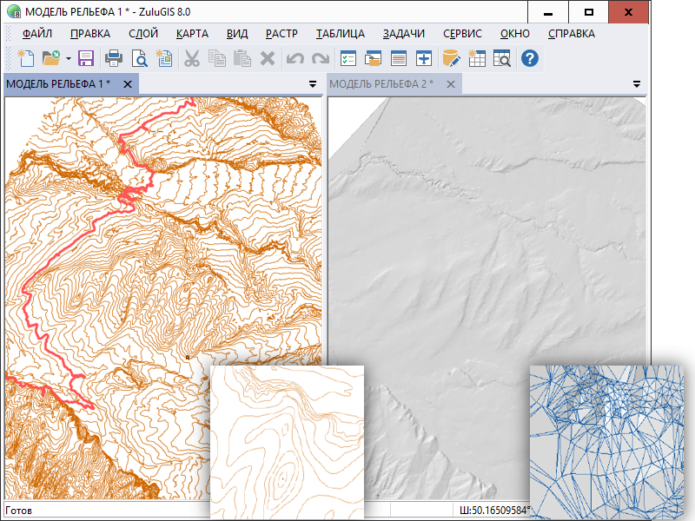Screen dimensions: 695x521
Task: Save the map with the floppy icon
Action: [86, 58]
